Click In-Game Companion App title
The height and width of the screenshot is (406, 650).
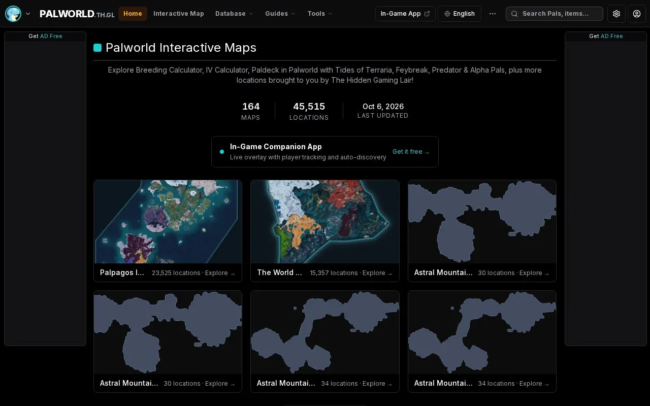coord(276,147)
